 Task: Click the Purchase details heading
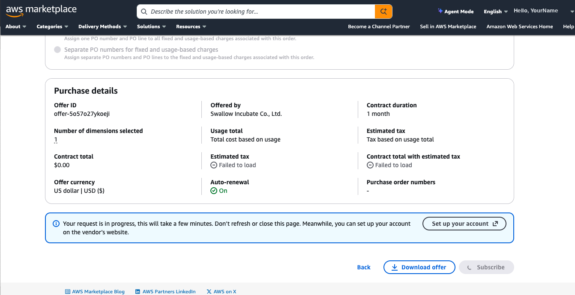point(86,91)
